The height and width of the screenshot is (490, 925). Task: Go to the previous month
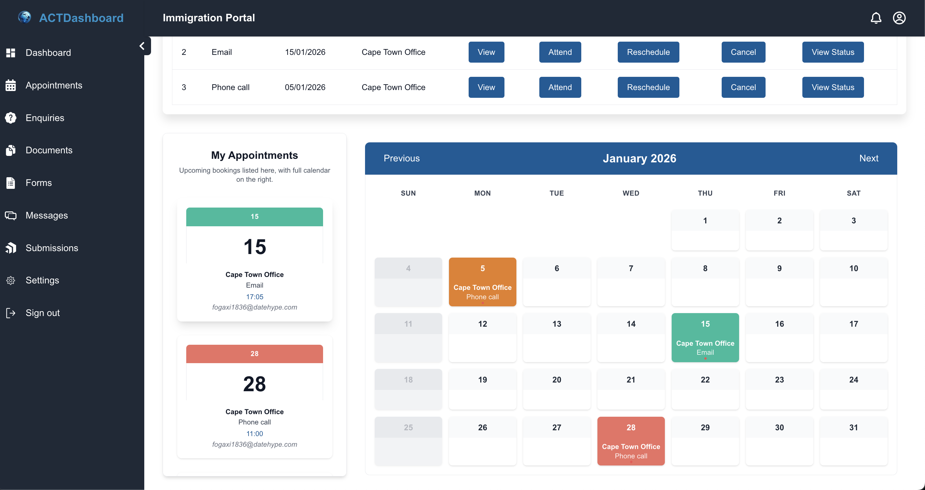coord(402,158)
